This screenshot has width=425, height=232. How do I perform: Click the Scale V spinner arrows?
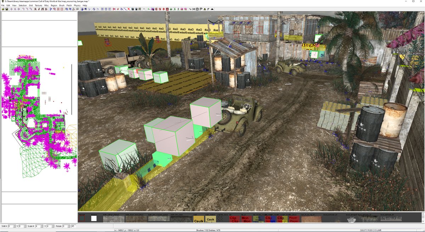[x=53, y=226]
